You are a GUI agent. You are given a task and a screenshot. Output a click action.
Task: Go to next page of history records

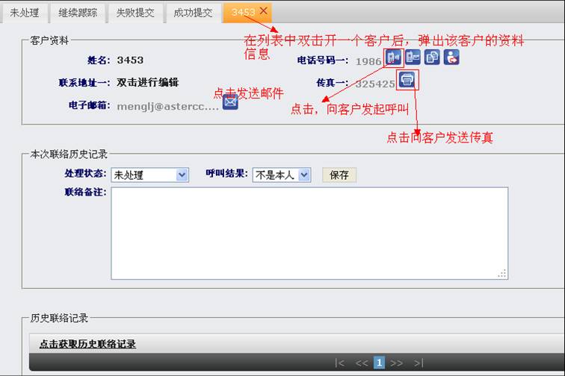tap(396, 363)
